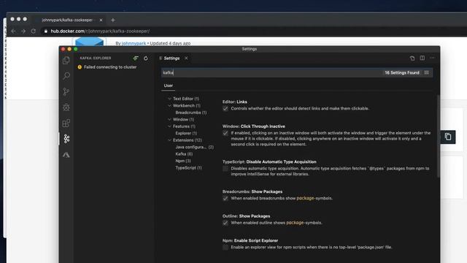
Task: Click the KAFKA: EXPLORER panel header
Action: point(96,58)
